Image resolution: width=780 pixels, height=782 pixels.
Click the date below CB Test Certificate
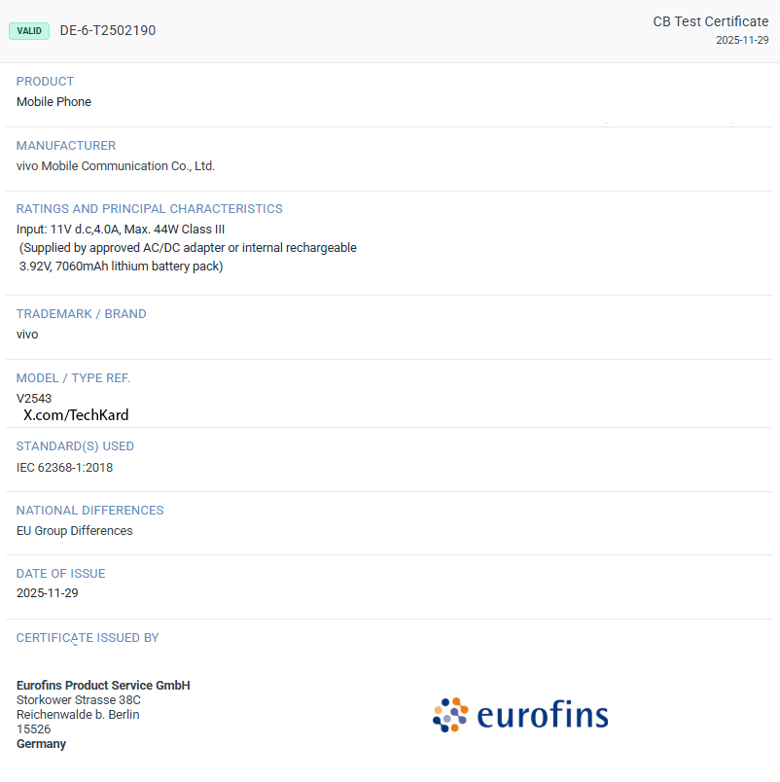pyautogui.click(x=742, y=40)
